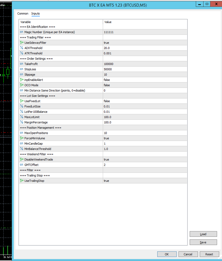Viewport: 222px width, 261px height.
Task: Click the double icon beside MinBalanceThreshold
Action: coord(21,149)
